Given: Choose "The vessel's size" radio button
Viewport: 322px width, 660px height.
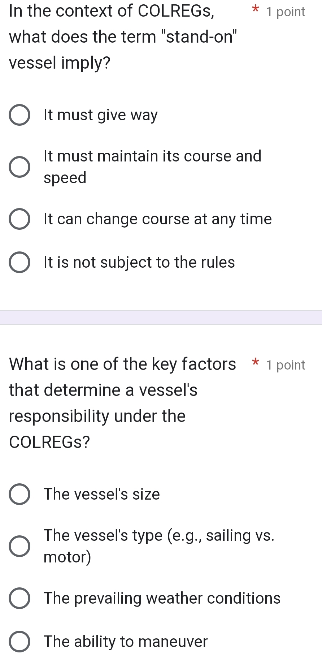Looking at the screenshot, I should tap(19, 494).
